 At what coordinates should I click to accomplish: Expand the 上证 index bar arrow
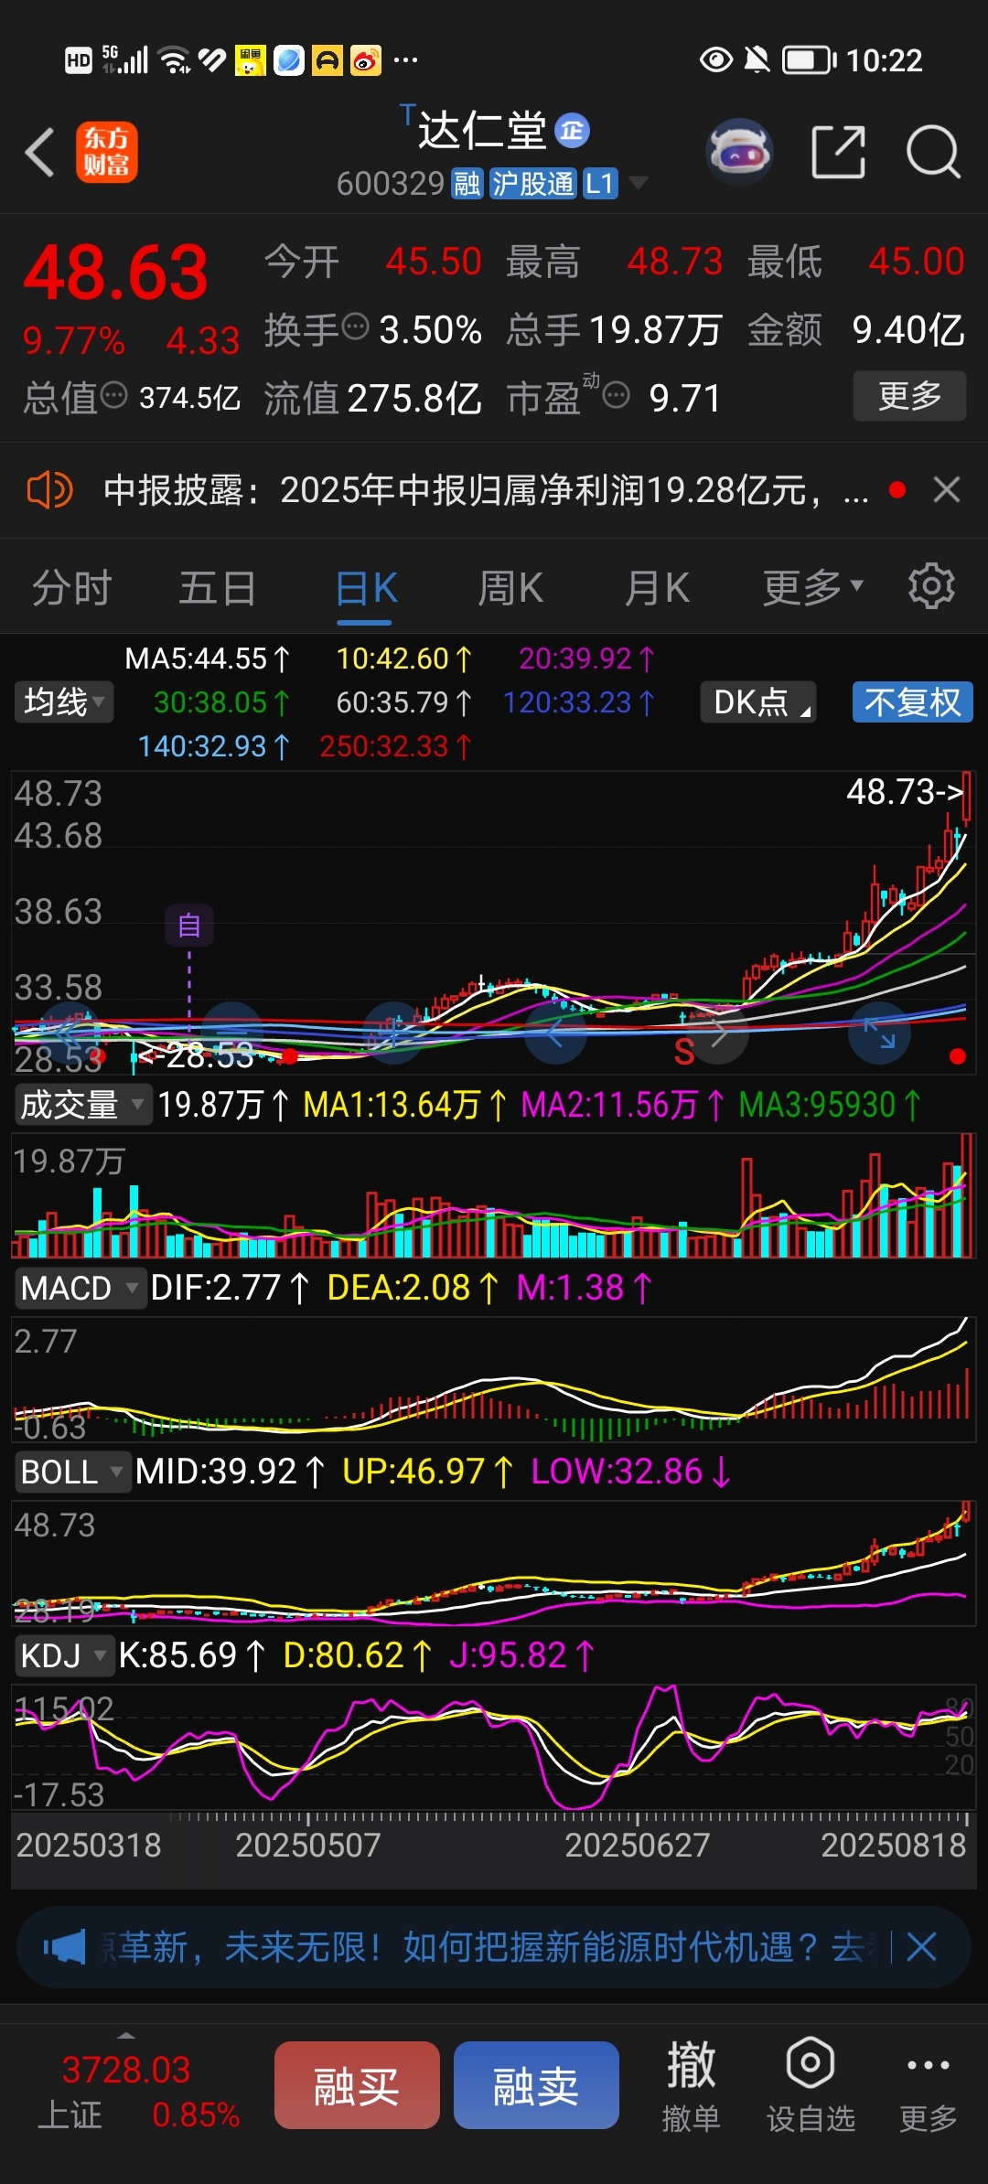[127, 2034]
